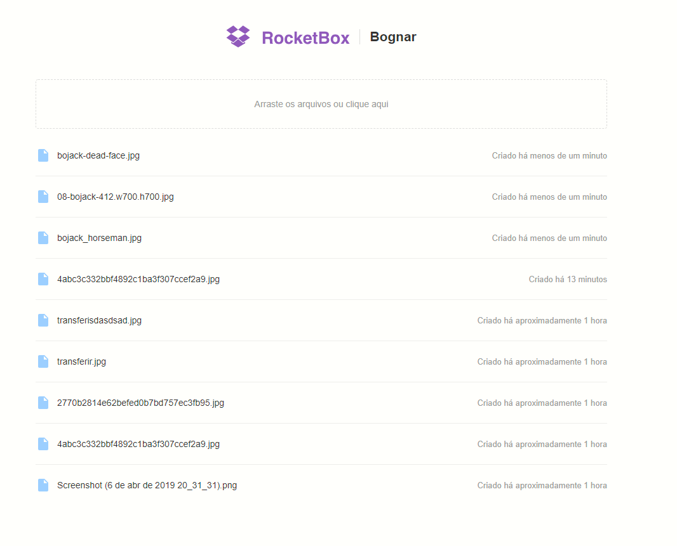This screenshot has height=546, width=677.
Task: Click the file icon beside bojack_horseman.jpg
Action: (x=43, y=238)
